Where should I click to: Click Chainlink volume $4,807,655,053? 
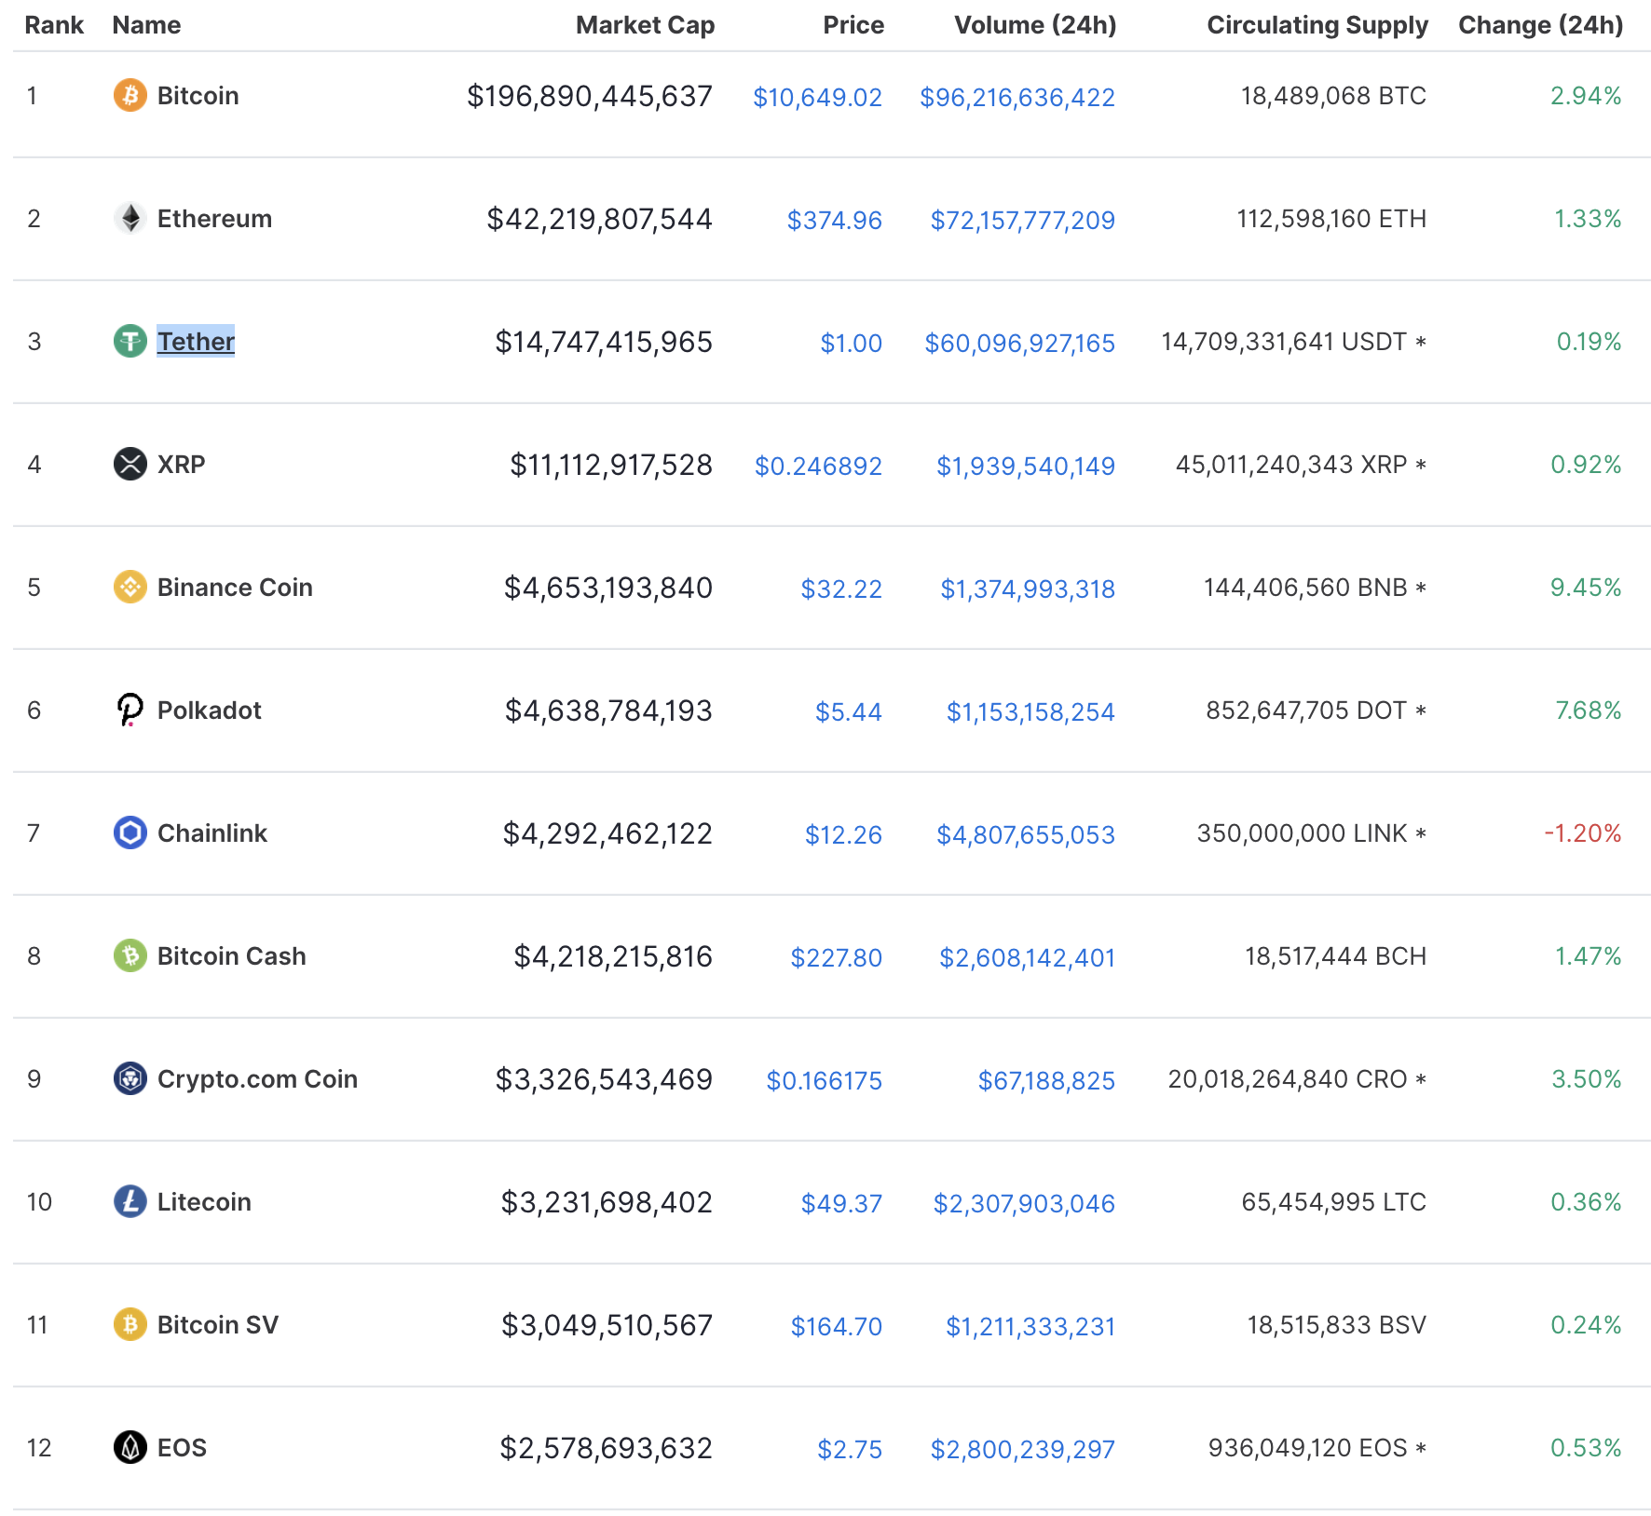[x=1025, y=834]
